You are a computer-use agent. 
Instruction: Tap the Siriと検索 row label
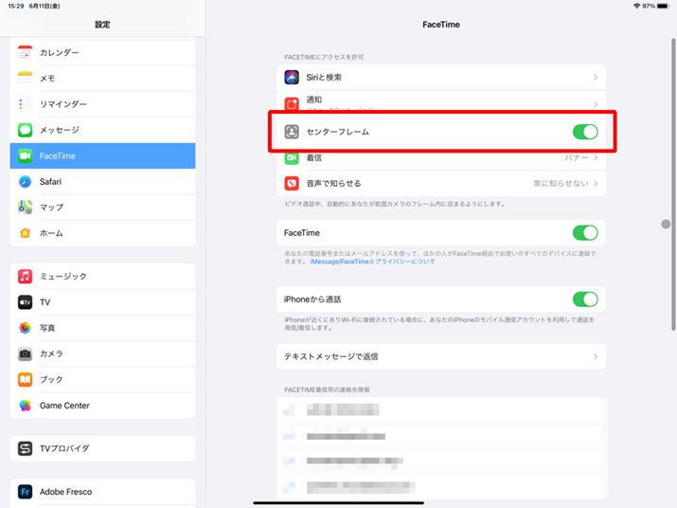[324, 78]
